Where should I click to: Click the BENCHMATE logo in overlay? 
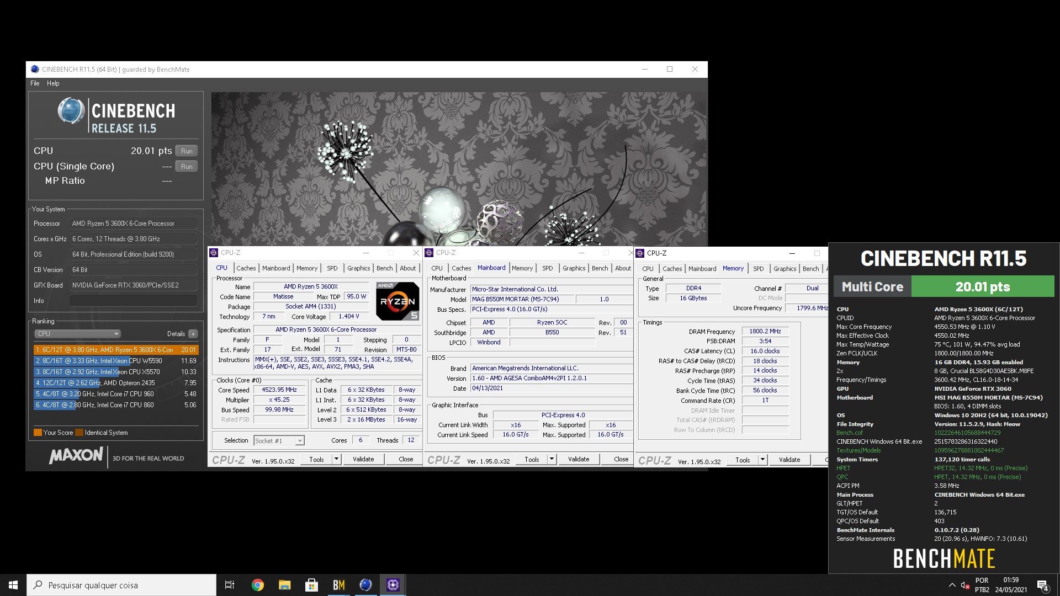coord(944,558)
